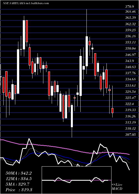Click the 319.33 price axis label
Viewport: 139px width, 194px height.
[131, 110]
